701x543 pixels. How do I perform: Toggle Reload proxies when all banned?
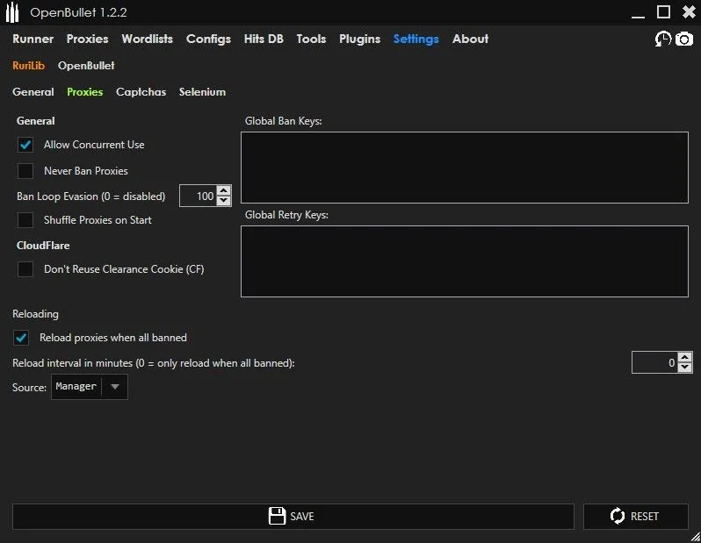pos(21,338)
